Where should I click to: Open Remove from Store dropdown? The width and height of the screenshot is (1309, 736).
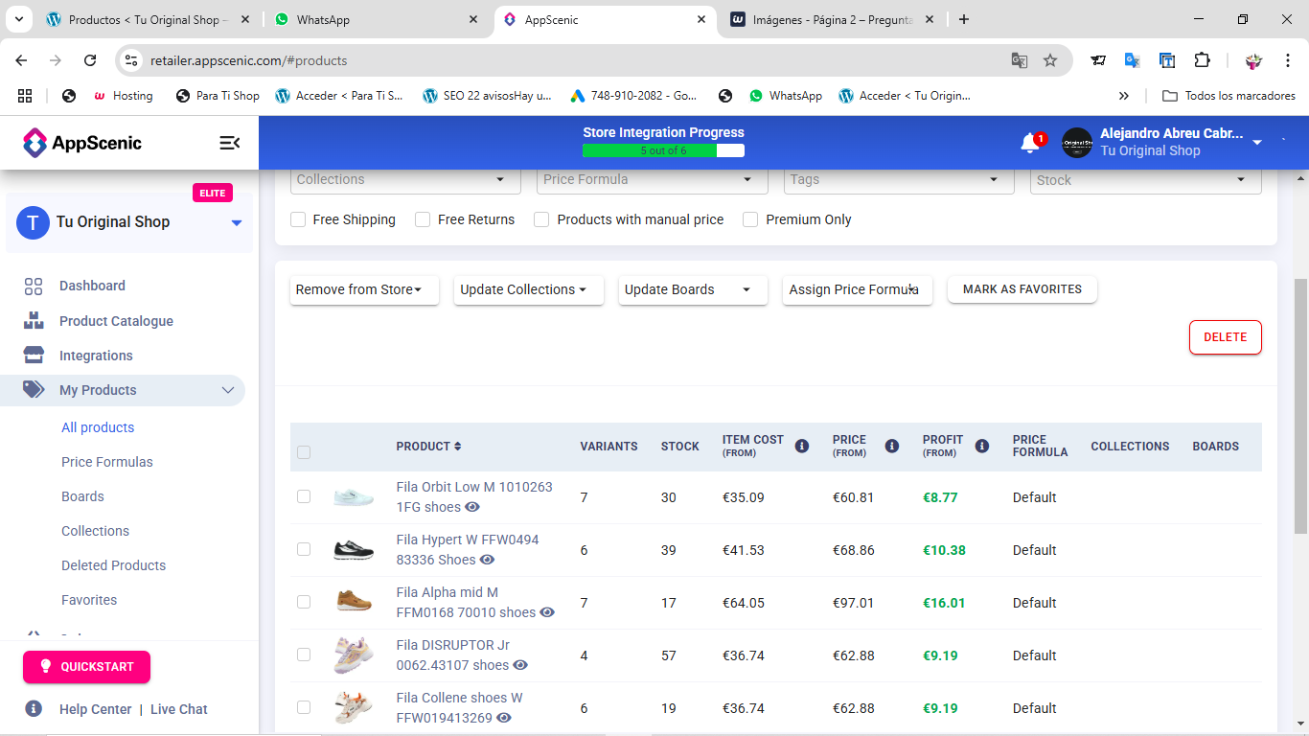(364, 289)
